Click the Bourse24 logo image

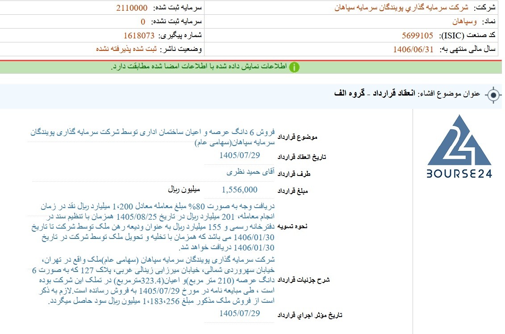click(x=459, y=146)
